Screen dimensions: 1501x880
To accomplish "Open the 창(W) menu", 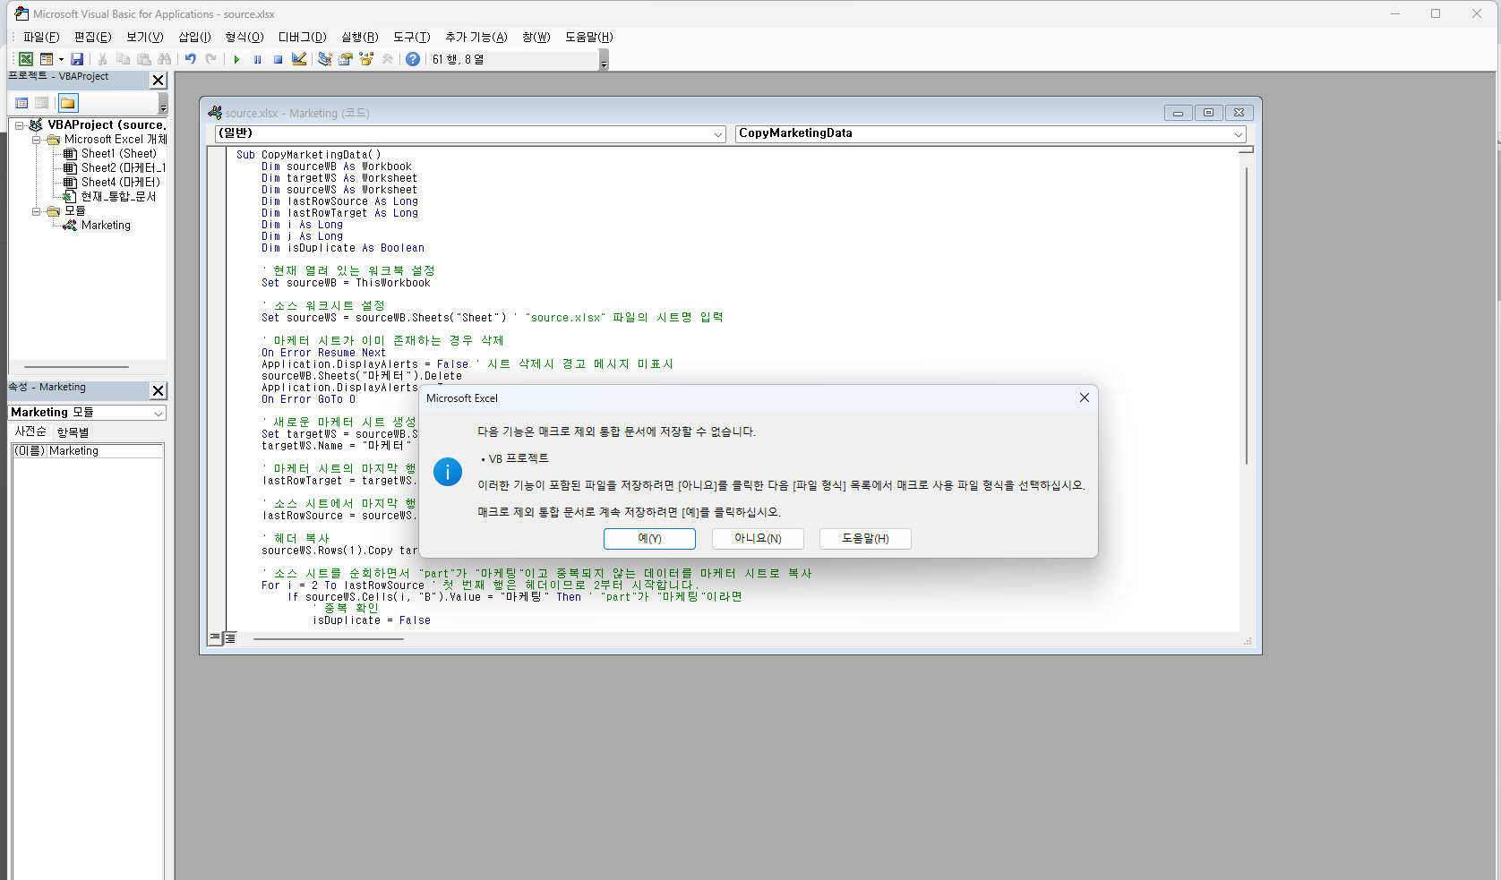I will [x=536, y=37].
